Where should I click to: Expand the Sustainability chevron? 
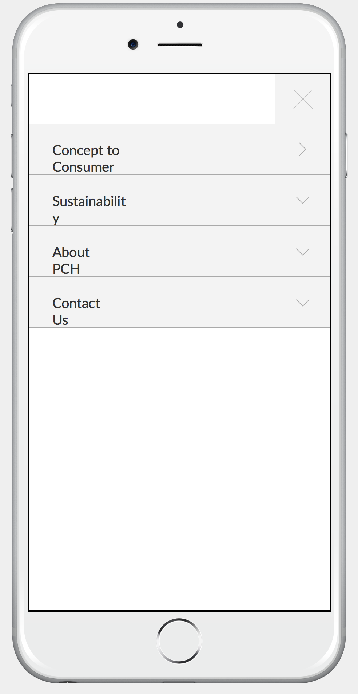(303, 200)
